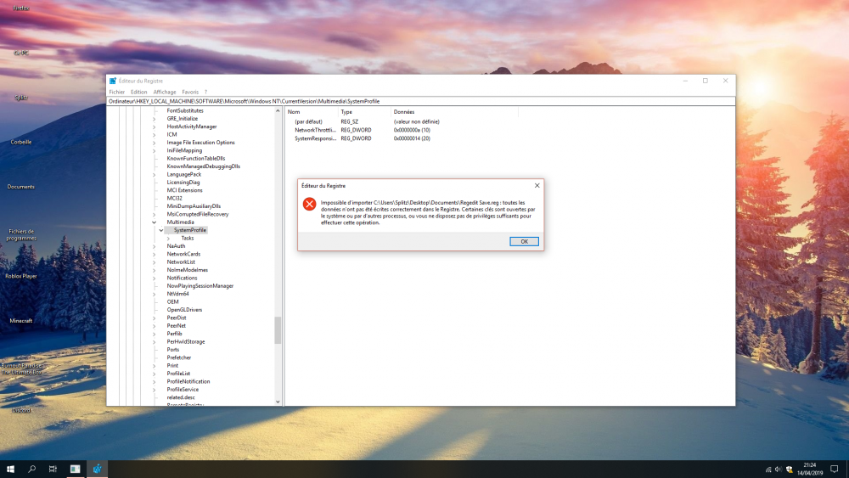Expand the NaAuth registry key
Viewport: 849px width, 478px height.
pyautogui.click(x=154, y=246)
